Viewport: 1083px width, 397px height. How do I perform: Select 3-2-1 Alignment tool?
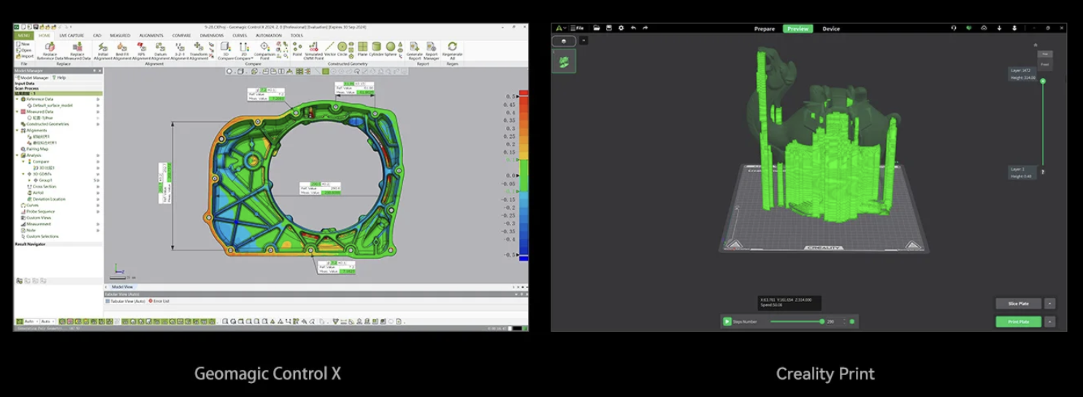tap(180, 51)
